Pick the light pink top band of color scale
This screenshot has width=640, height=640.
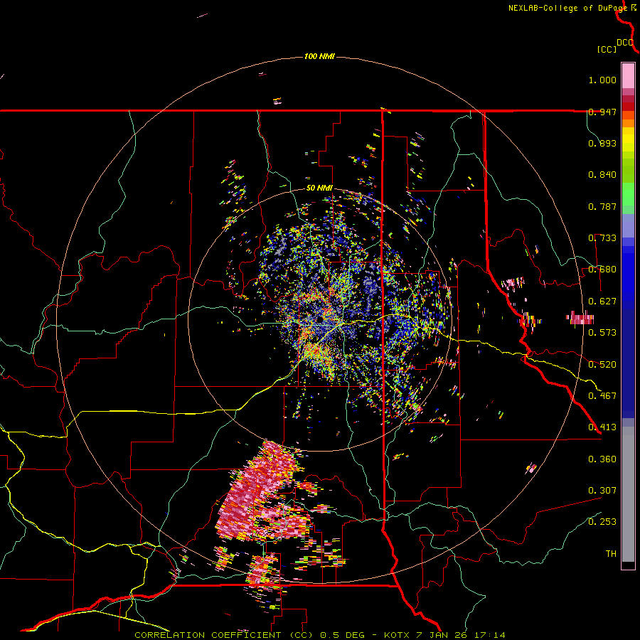[x=628, y=75]
